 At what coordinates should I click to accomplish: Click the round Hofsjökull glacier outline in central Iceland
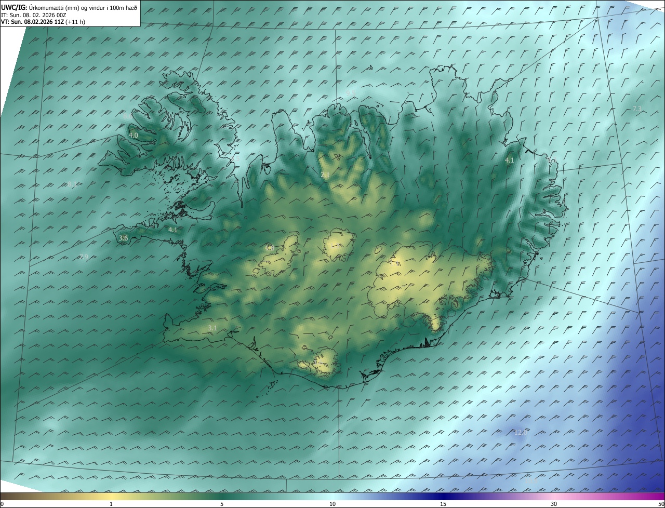[x=339, y=245]
